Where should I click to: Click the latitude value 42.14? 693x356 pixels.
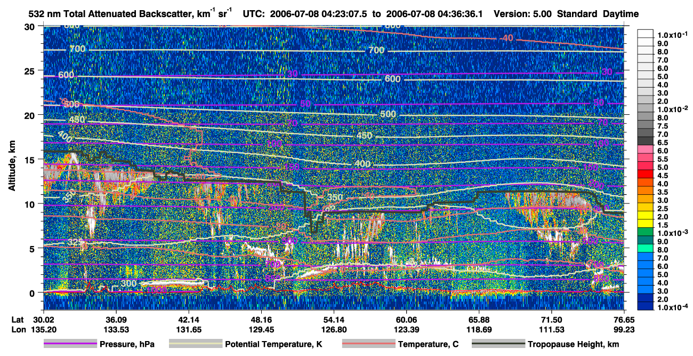tap(188, 319)
